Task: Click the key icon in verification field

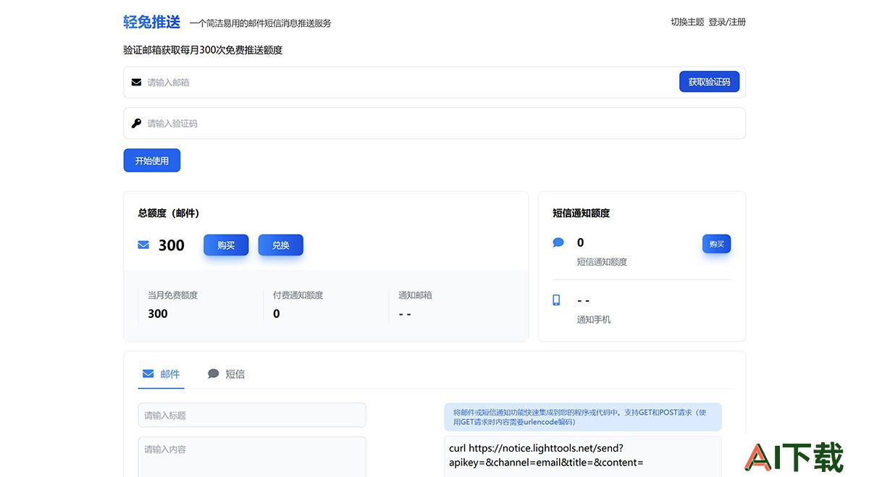Action: coord(136,124)
